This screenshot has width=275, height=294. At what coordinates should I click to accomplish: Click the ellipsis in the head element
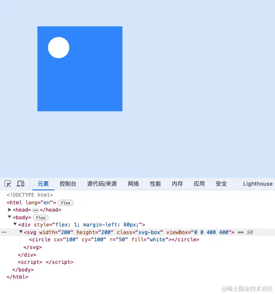[x=35, y=210]
